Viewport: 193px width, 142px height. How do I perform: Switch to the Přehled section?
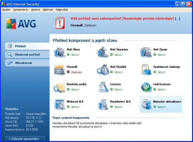click(27, 46)
